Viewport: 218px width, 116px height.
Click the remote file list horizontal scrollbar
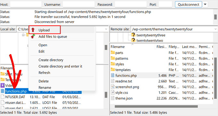[156, 106]
